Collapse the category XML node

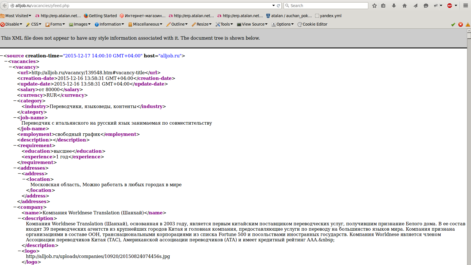coord(15,101)
